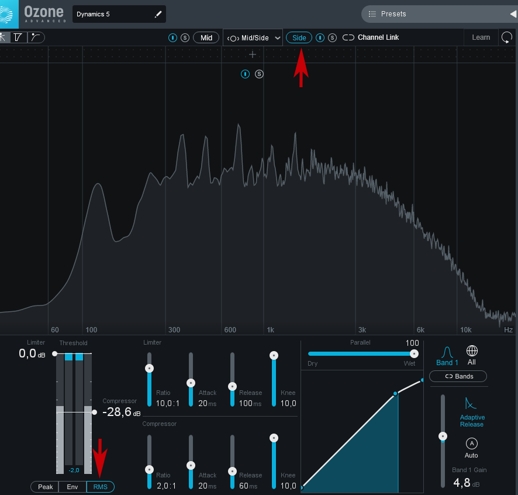
Task: Click the limiter node at curve top right
Action: 422,380
